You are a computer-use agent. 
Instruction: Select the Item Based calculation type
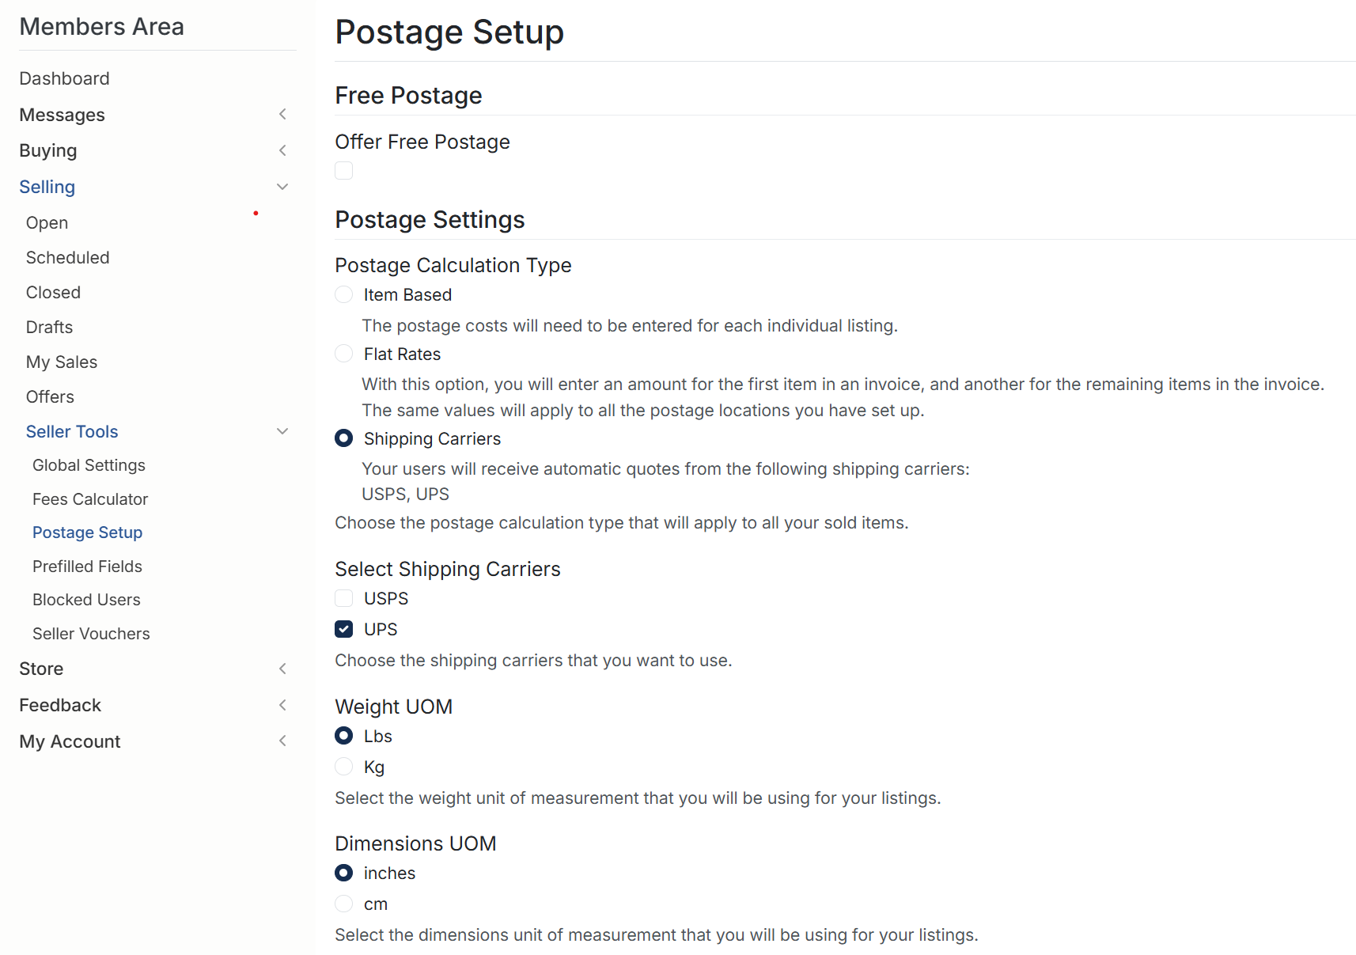(343, 294)
